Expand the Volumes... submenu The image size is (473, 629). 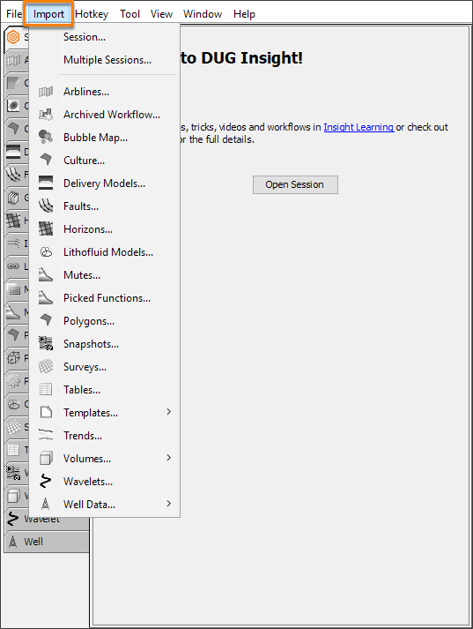pyautogui.click(x=104, y=458)
